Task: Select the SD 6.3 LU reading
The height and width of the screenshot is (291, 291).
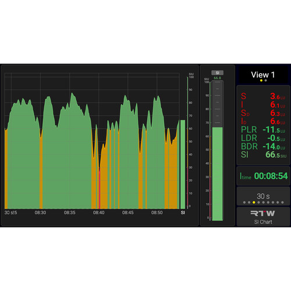Action: 263,113
